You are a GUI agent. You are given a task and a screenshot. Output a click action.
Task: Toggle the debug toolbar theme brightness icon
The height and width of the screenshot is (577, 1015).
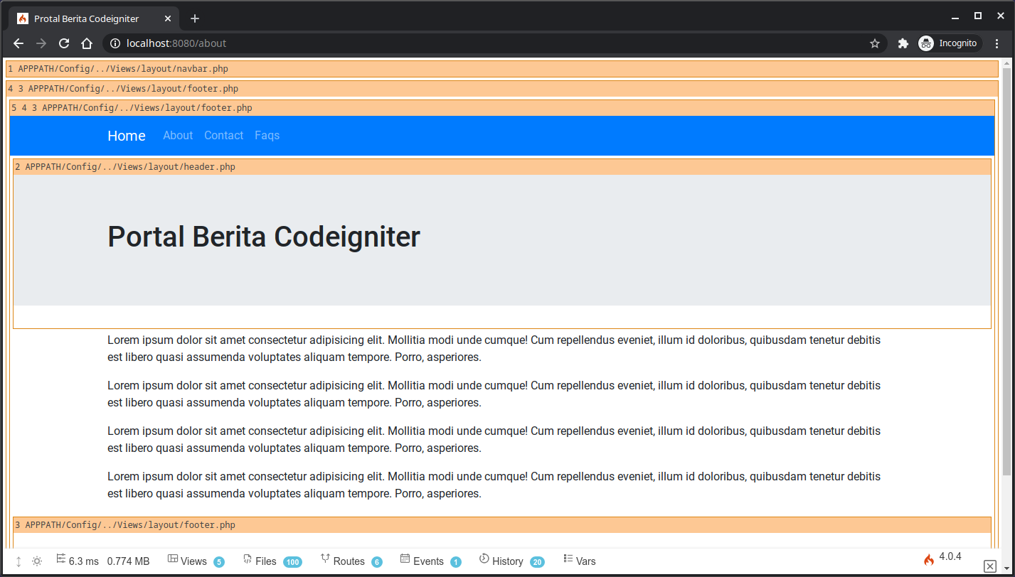[x=37, y=561]
